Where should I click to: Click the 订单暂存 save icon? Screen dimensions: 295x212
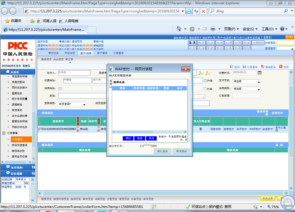pyautogui.click(x=245, y=67)
